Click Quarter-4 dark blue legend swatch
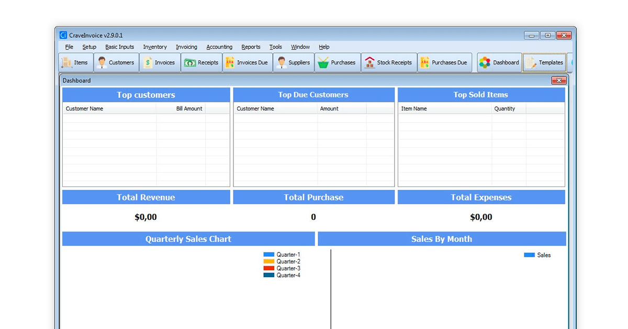Screen dimensions: 628x329 click(269, 275)
